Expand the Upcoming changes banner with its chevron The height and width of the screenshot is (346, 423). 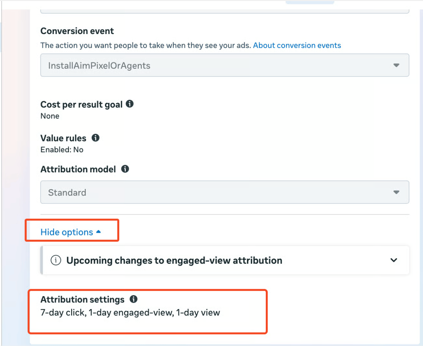pos(394,260)
